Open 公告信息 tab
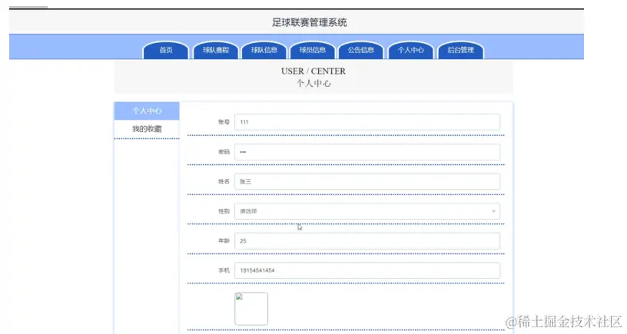The width and height of the screenshot is (627, 334). 360,51
